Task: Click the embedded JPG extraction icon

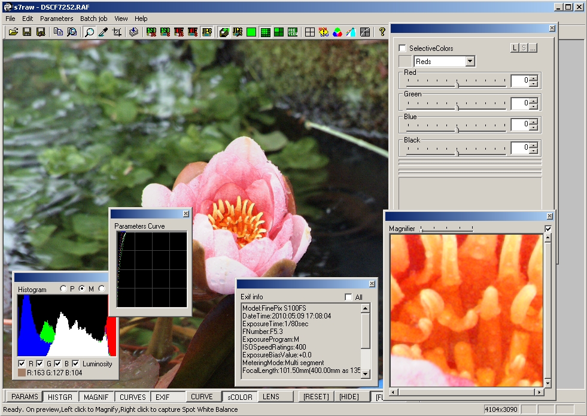Action: click(238, 32)
